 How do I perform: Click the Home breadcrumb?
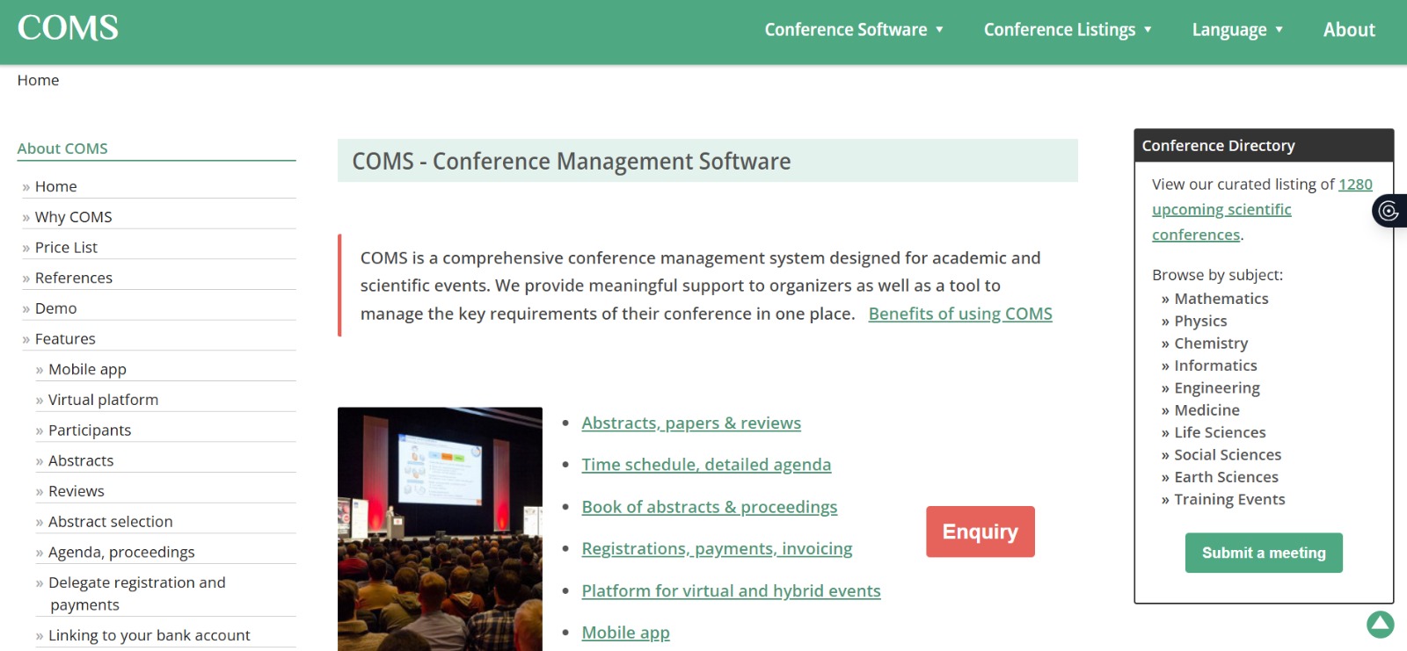point(38,80)
